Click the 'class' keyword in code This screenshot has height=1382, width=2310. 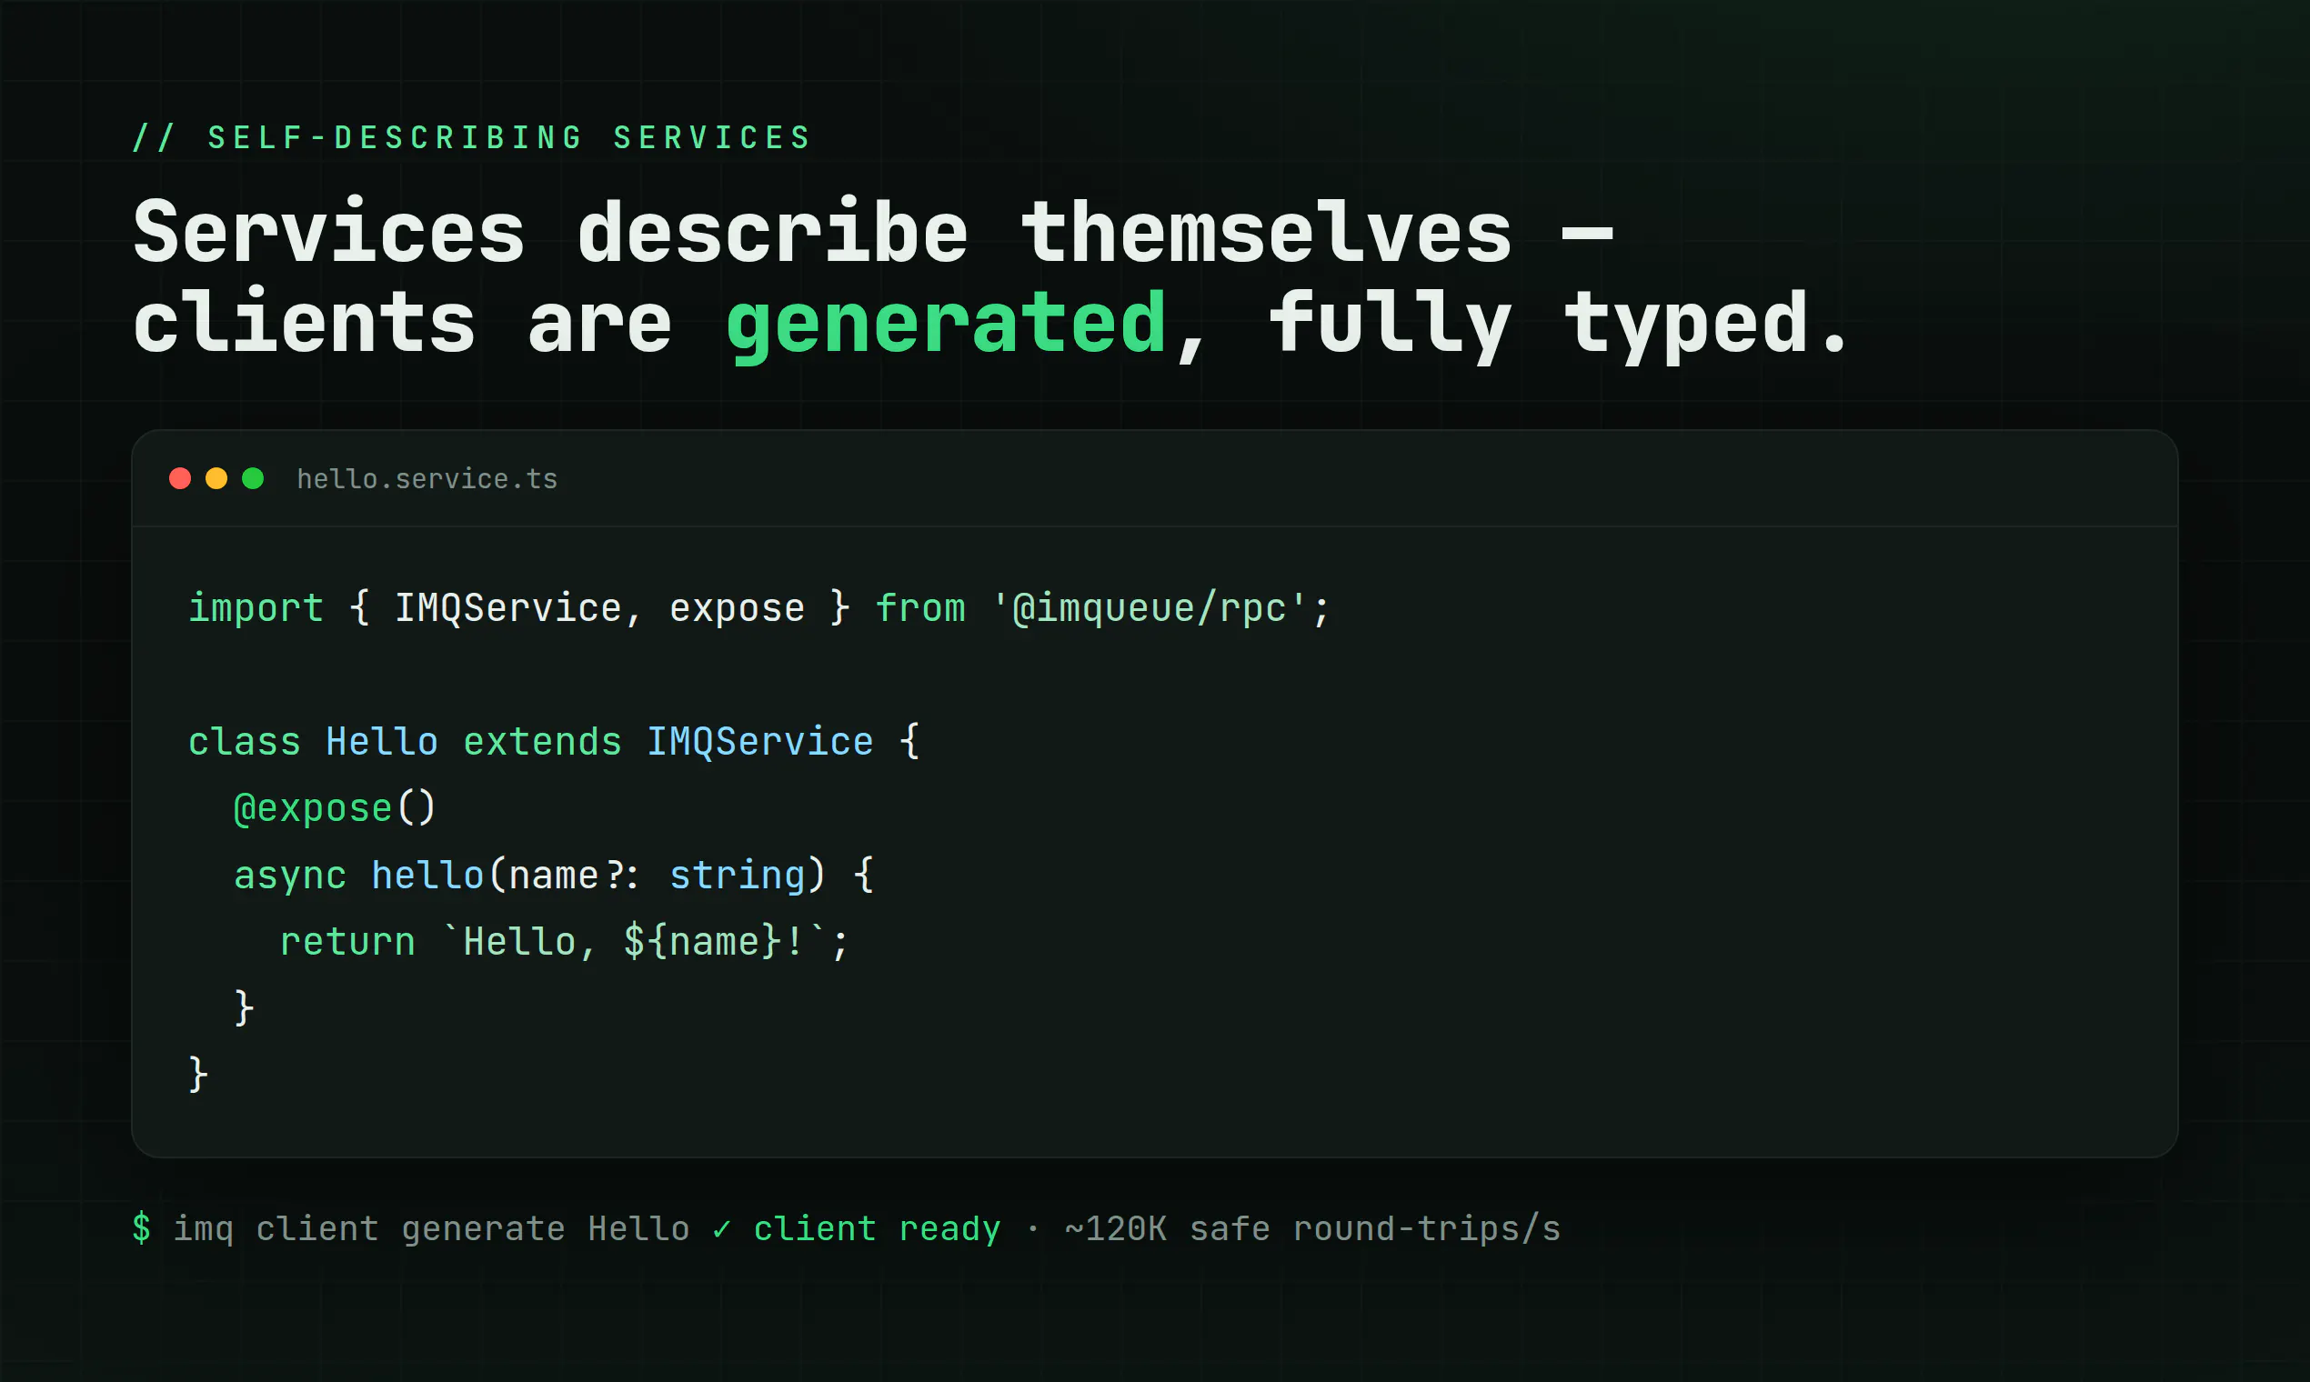click(244, 742)
